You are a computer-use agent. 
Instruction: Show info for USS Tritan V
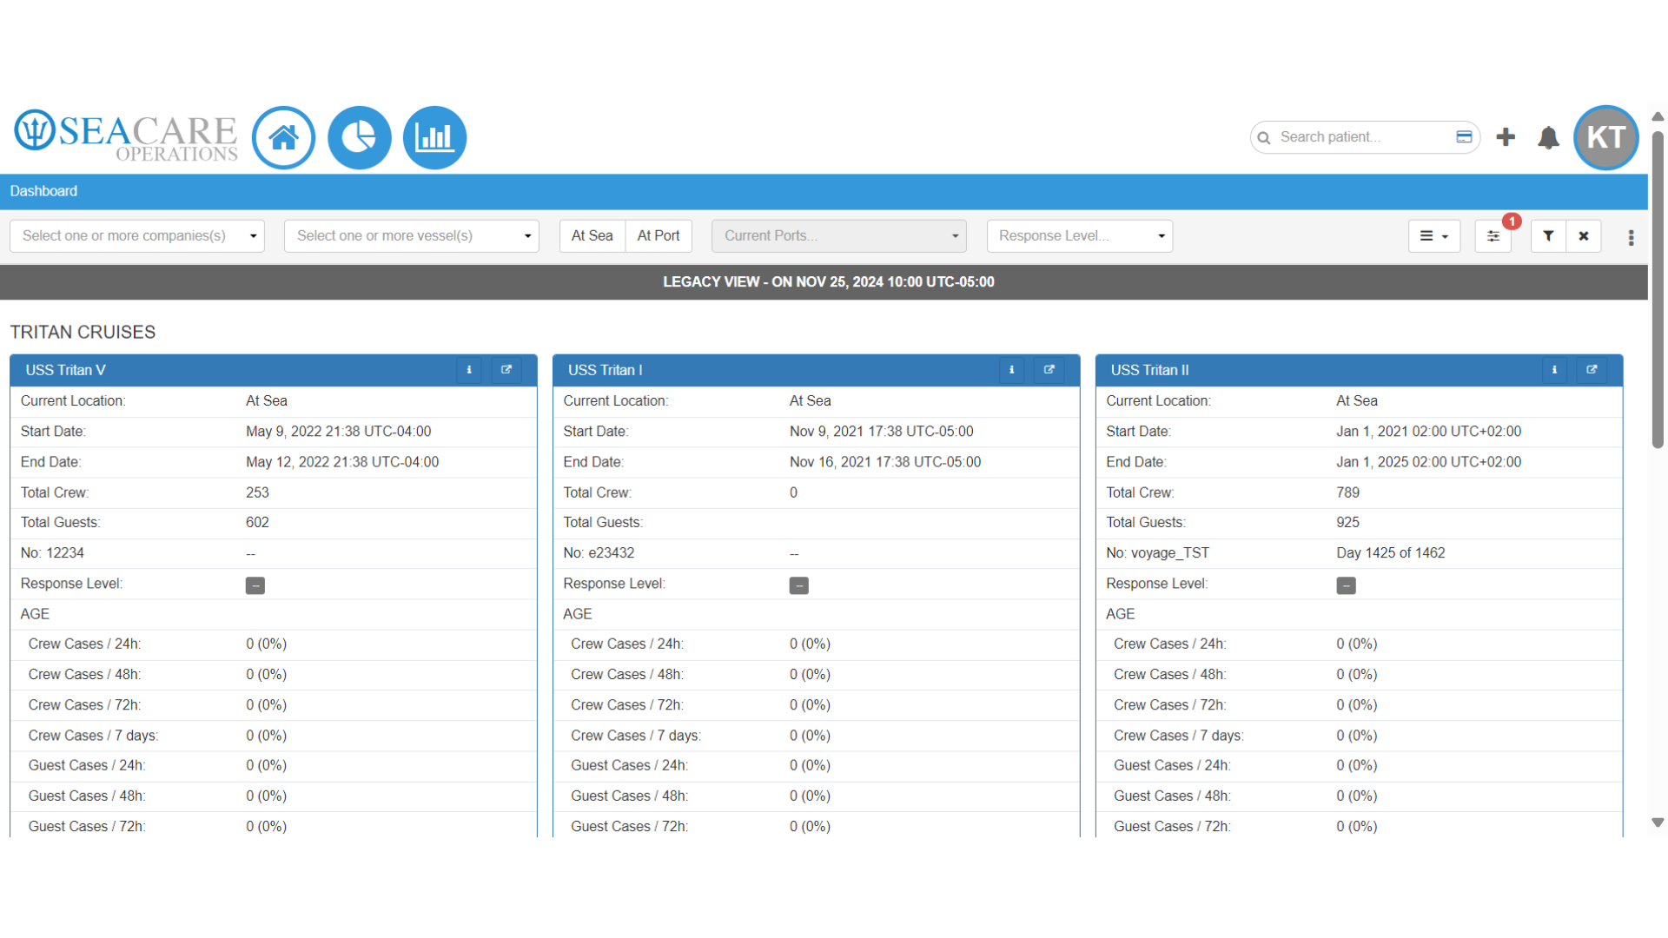[469, 370]
